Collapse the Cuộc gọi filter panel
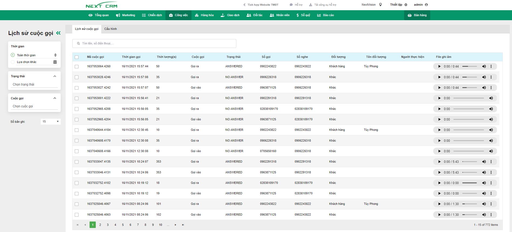The height and width of the screenshot is (232, 512). click(x=55, y=98)
